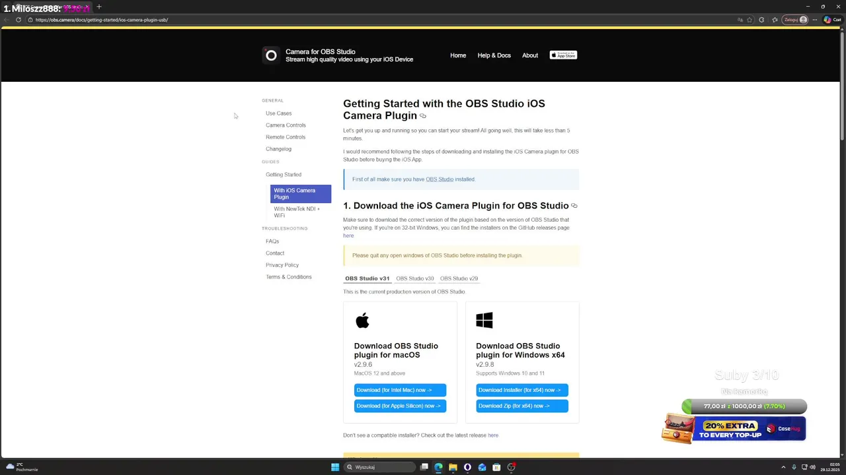Click the Windows logo in the Windows card
Viewport: 846px width, 475px height.
484,321
